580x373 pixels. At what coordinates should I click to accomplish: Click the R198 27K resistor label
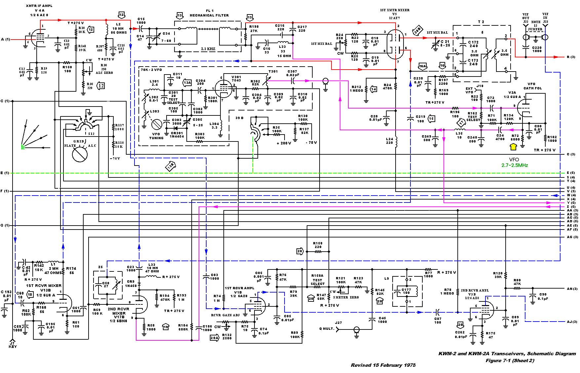pyautogui.click(x=254, y=29)
